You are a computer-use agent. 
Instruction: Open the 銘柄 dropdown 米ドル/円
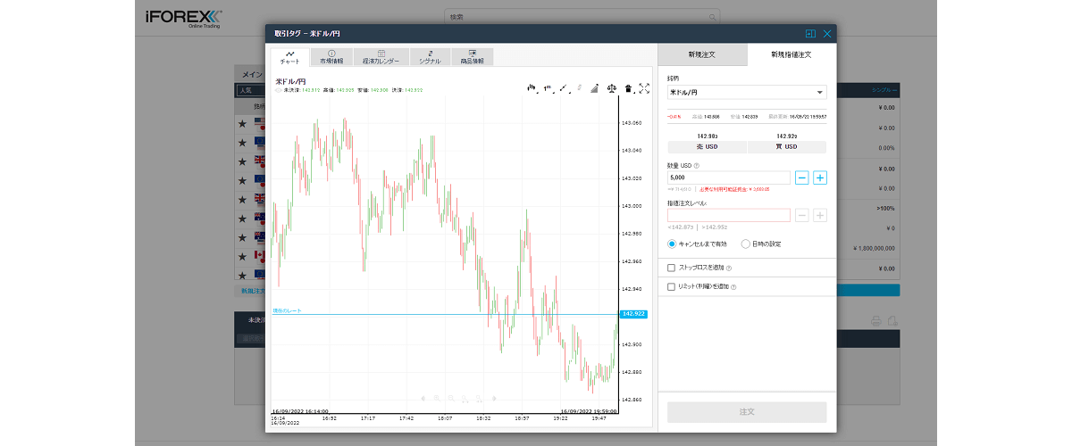tap(747, 92)
